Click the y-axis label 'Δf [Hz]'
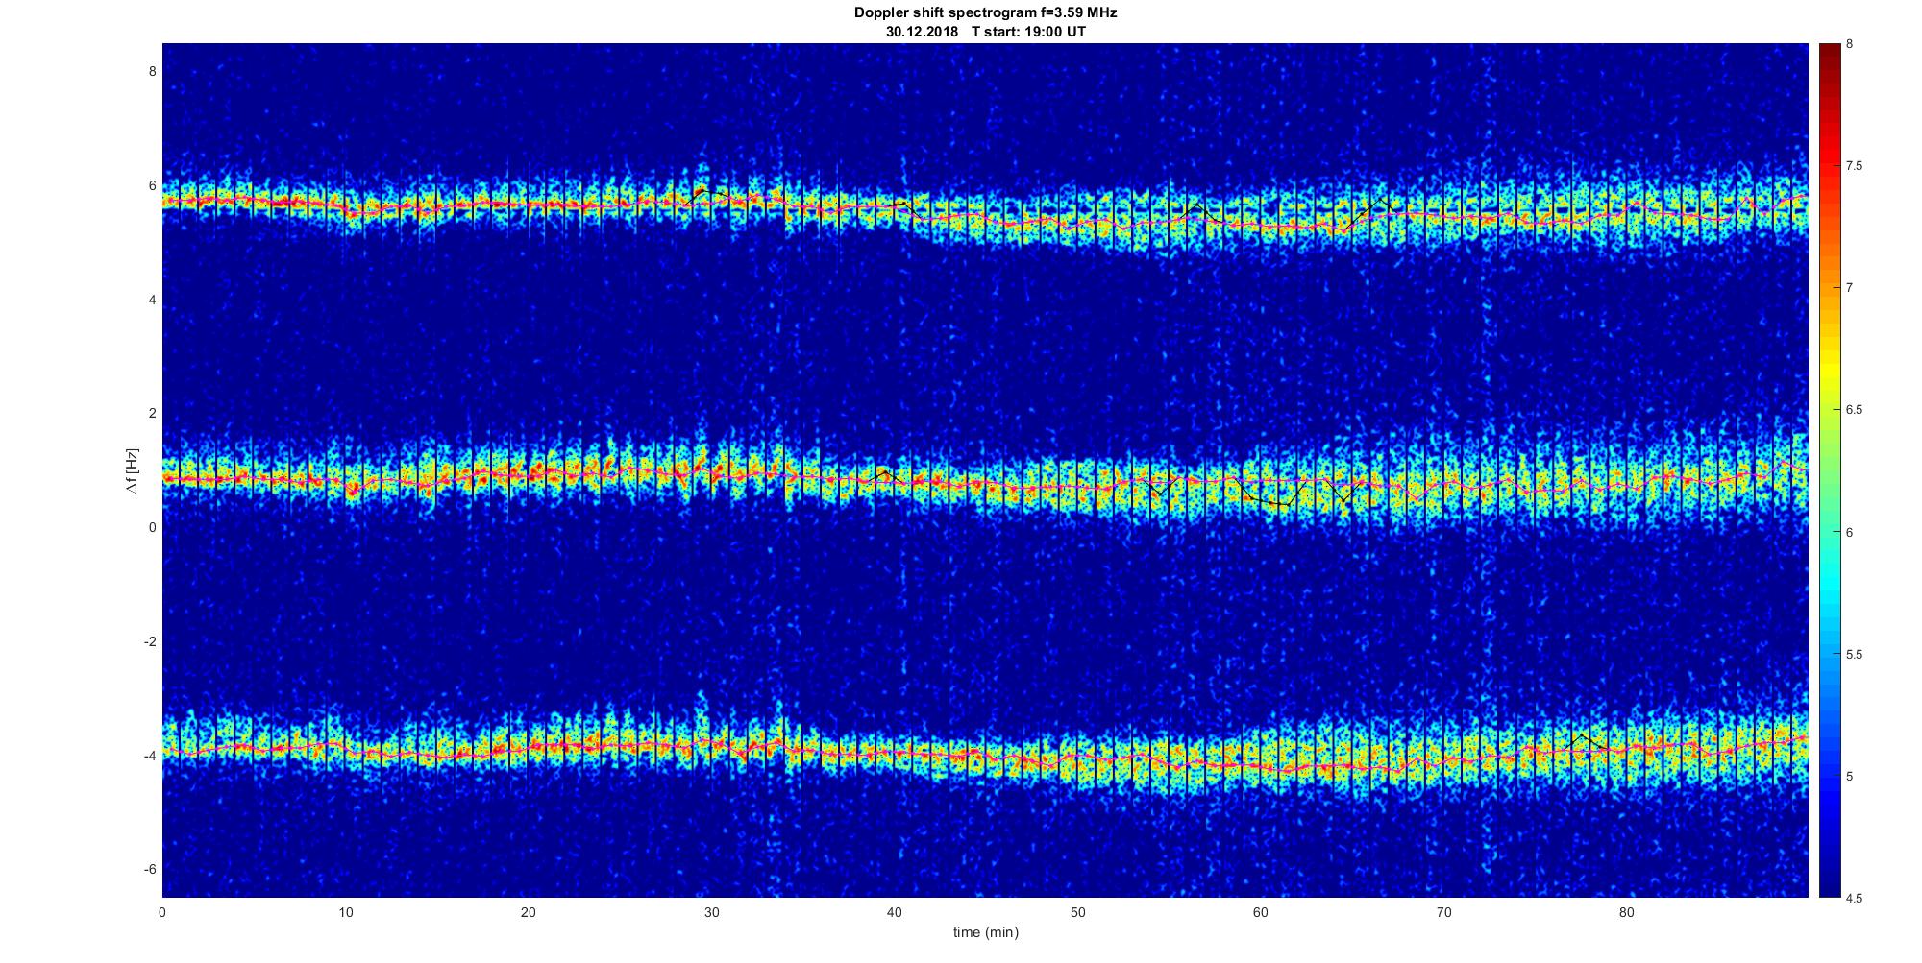 133,470
